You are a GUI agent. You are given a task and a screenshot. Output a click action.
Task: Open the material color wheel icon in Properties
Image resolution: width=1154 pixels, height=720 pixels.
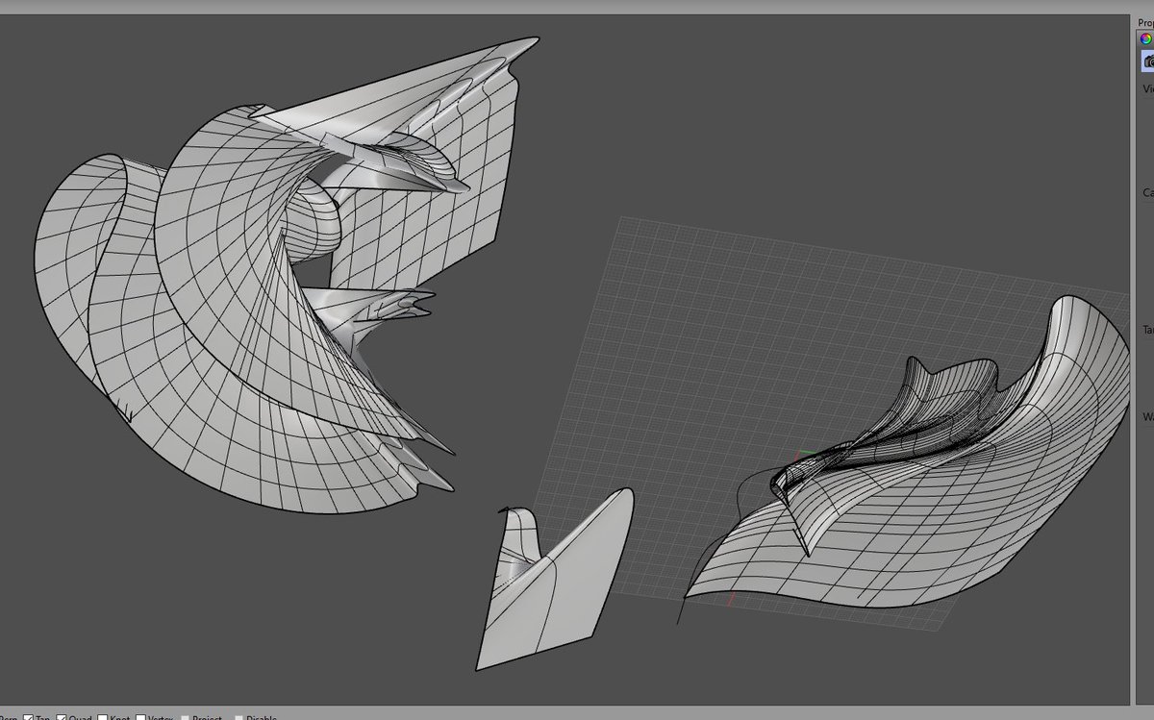click(x=1146, y=38)
